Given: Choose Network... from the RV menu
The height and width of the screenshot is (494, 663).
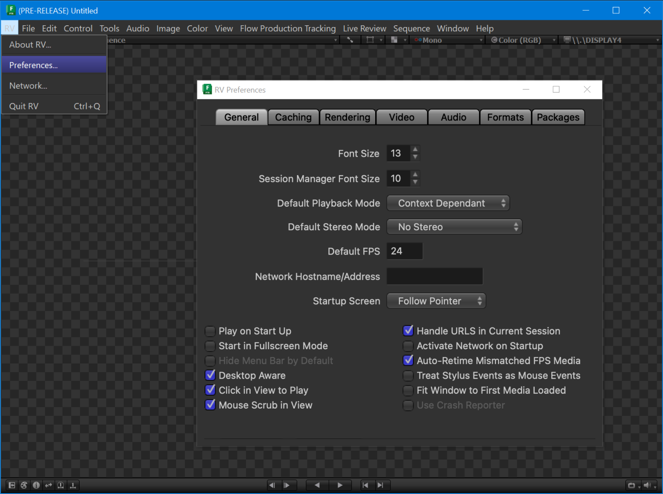Looking at the screenshot, I should pyautogui.click(x=54, y=85).
